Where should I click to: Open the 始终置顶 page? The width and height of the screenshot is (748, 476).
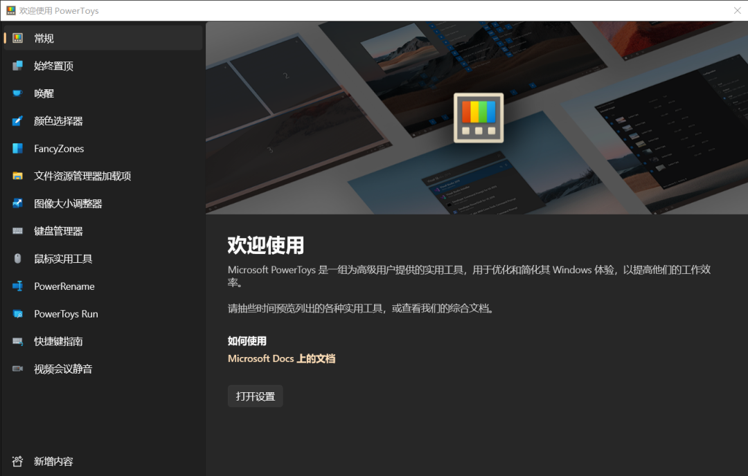[x=103, y=66]
